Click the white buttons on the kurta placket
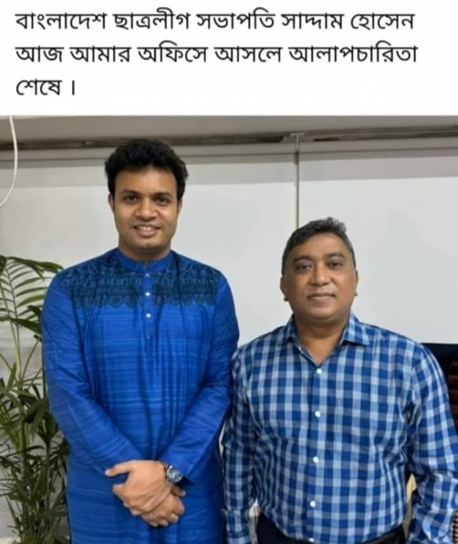Viewport: 458px width, 544px height. [x=148, y=305]
